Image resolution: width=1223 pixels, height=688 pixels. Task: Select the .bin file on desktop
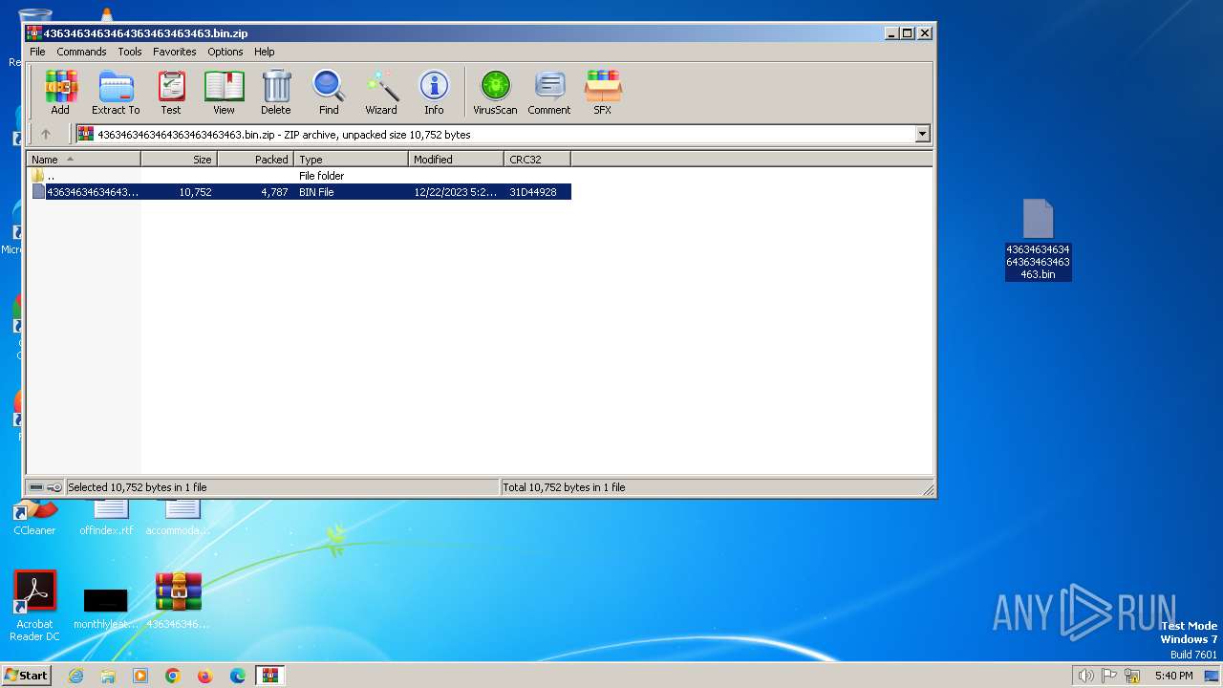pos(1038,239)
